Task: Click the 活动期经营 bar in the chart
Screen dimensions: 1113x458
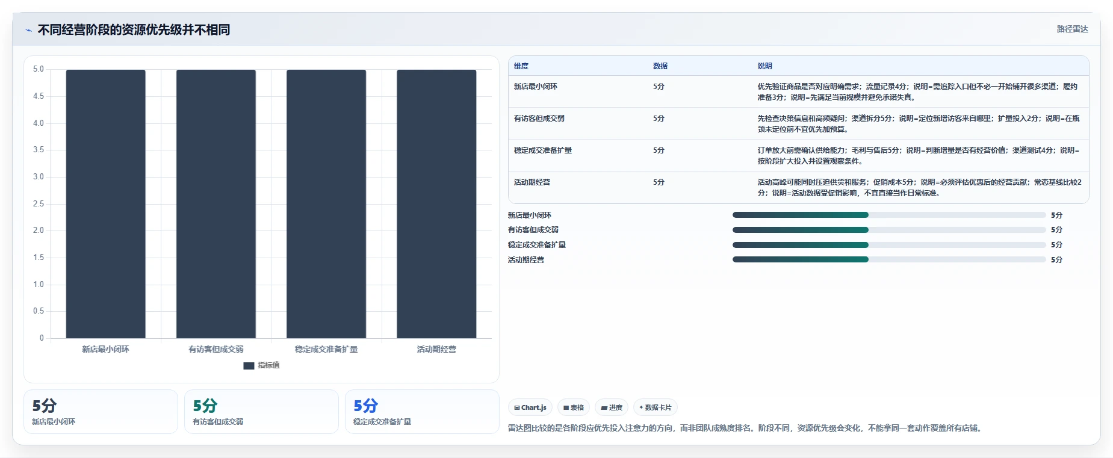Action: 436,204
